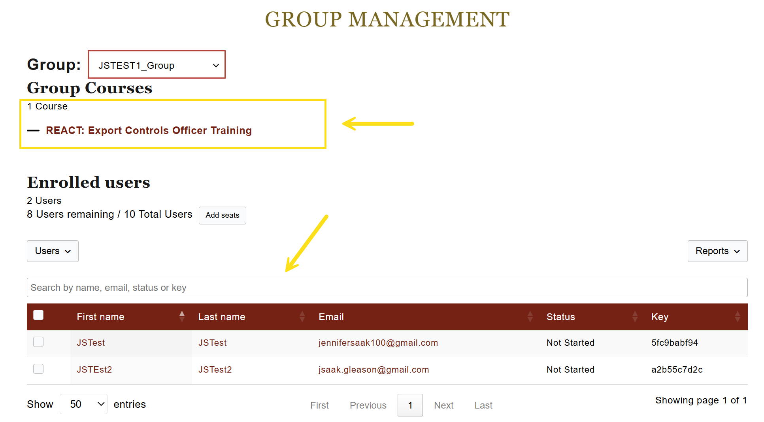Open the Group selector dropdown
The height and width of the screenshot is (422, 764).
pos(157,65)
